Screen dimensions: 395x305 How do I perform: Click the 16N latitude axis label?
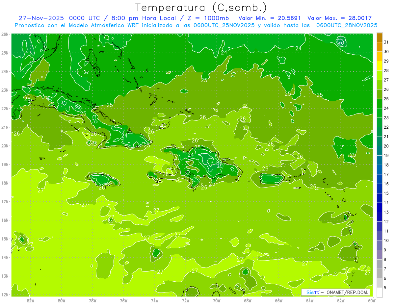[5, 220]
